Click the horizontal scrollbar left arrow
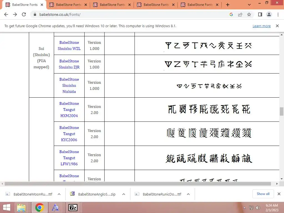This screenshot has width=284, height=213. 2,184
